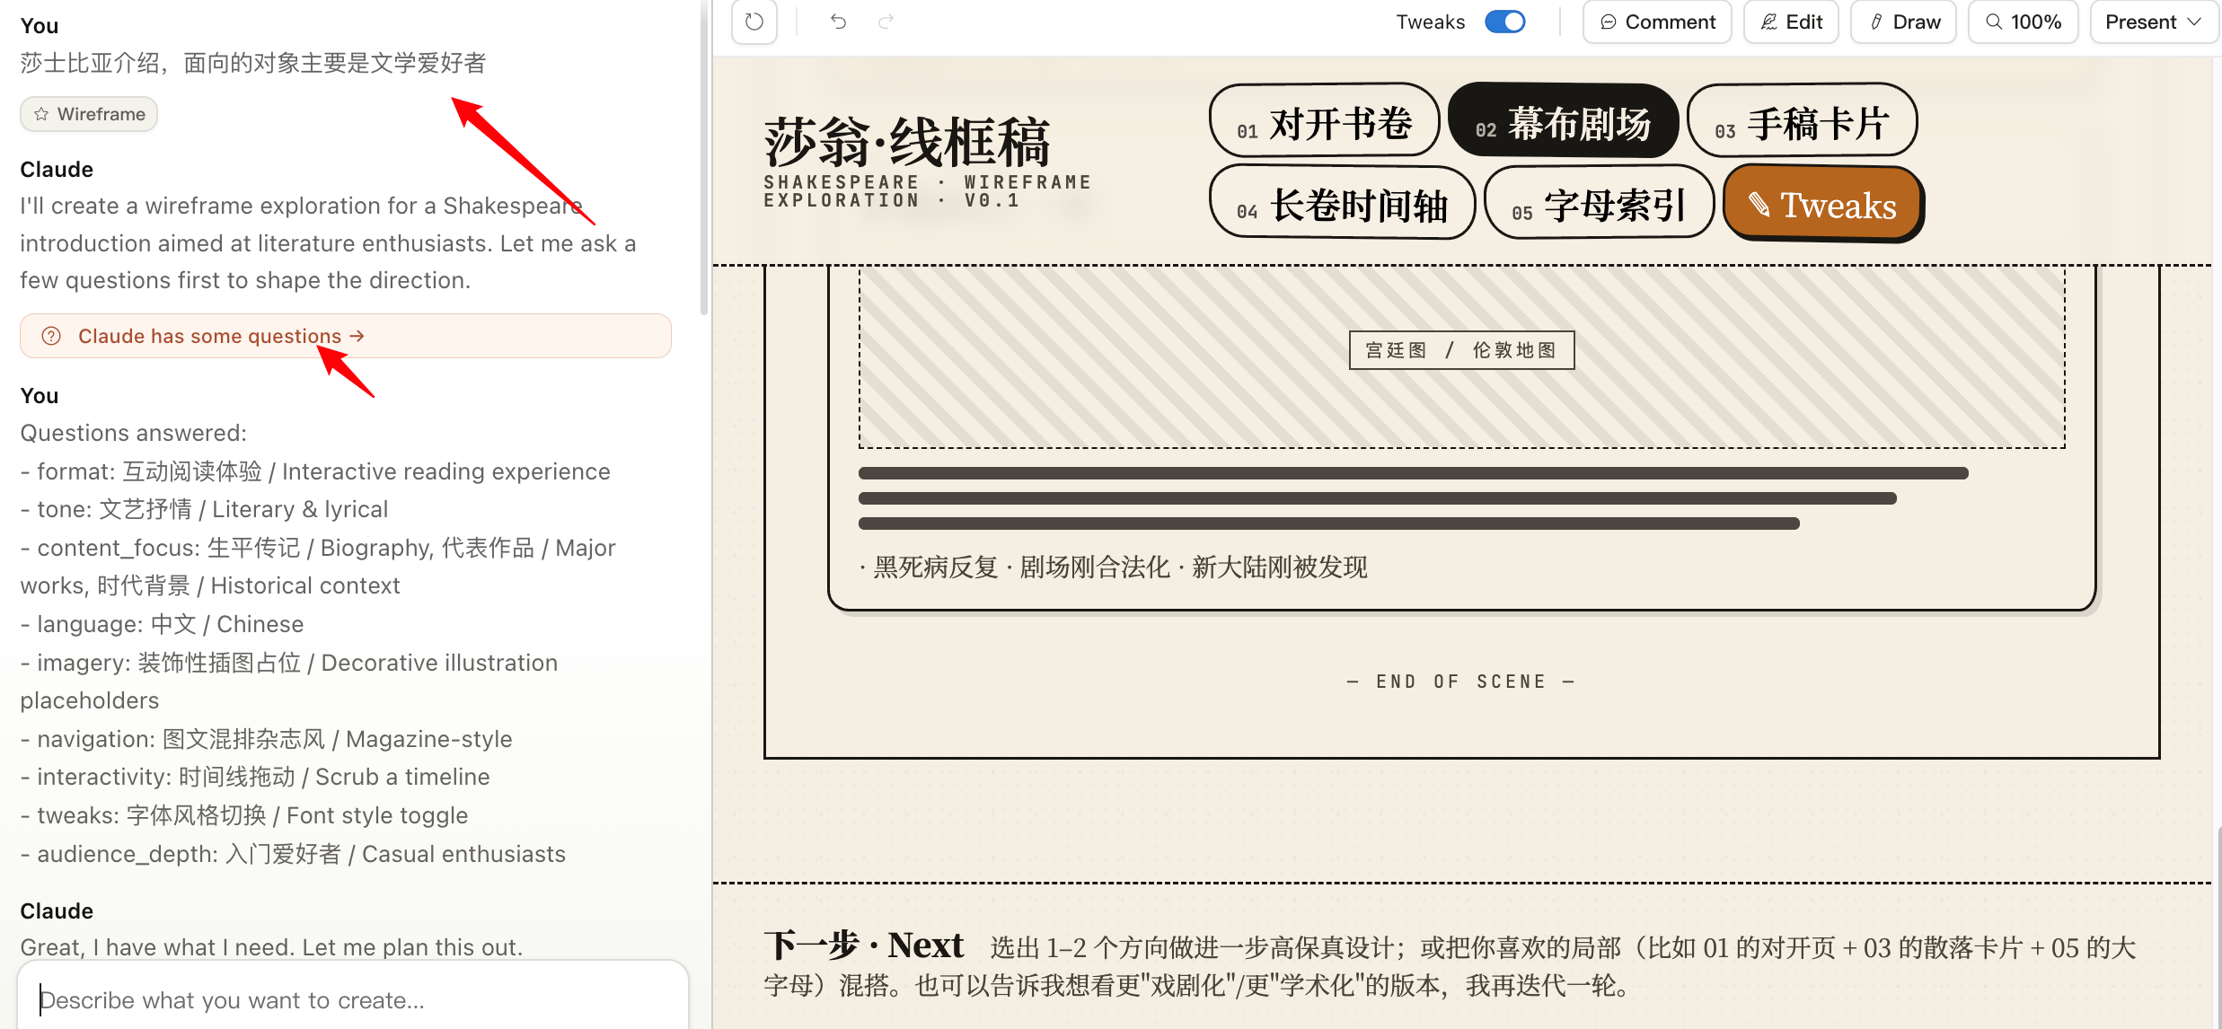
Task: Click the Great, I have what I need reply
Action: pos(271,947)
